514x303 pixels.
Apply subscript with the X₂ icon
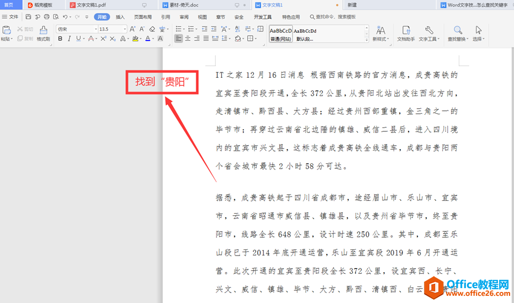(113, 39)
